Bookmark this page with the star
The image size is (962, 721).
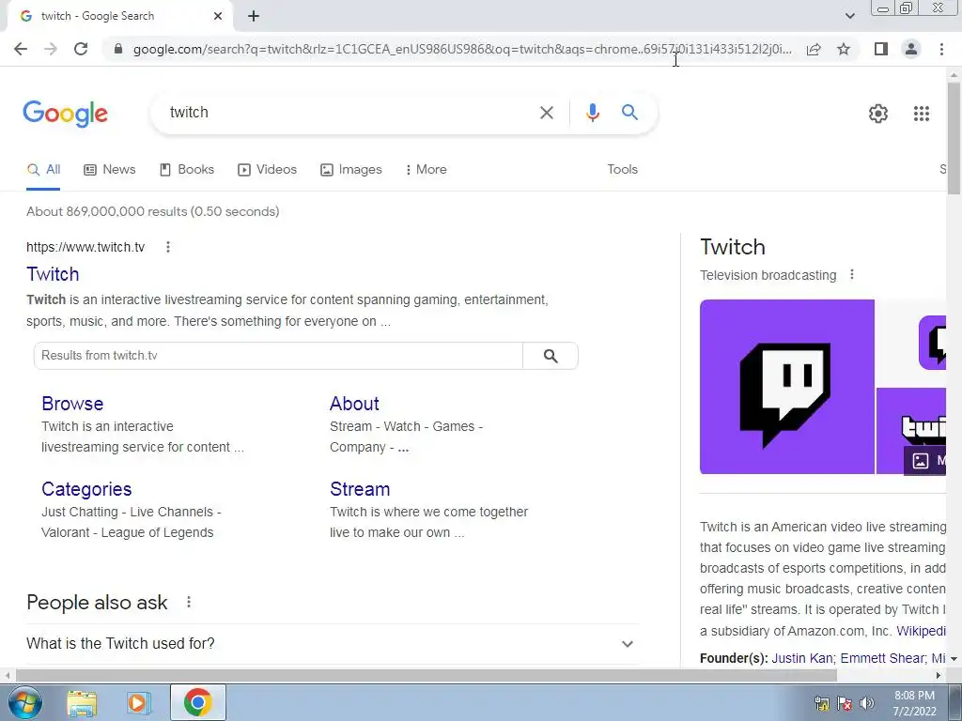(844, 49)
